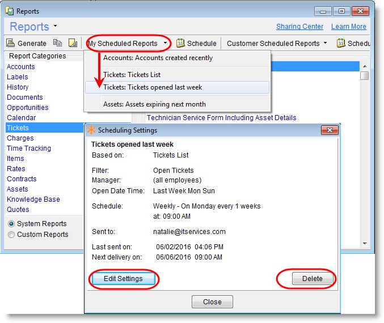
Task: Click the Scheduling Settings dialog orange icon
Action: (92, 130)
